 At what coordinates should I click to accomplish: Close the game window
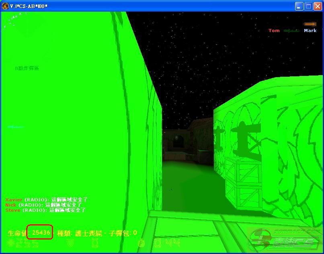(x=318, y=6)
